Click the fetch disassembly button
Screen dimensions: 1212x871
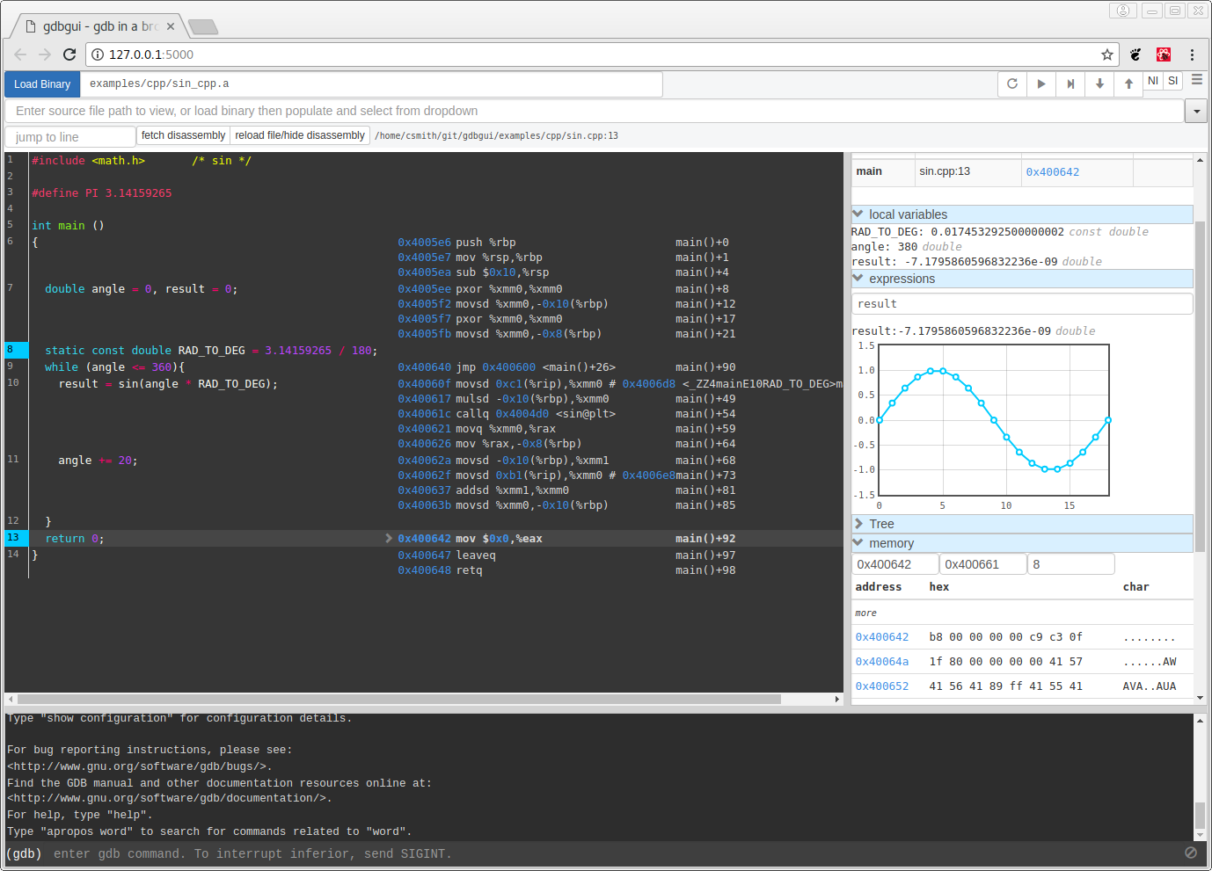tap(183, 135)
